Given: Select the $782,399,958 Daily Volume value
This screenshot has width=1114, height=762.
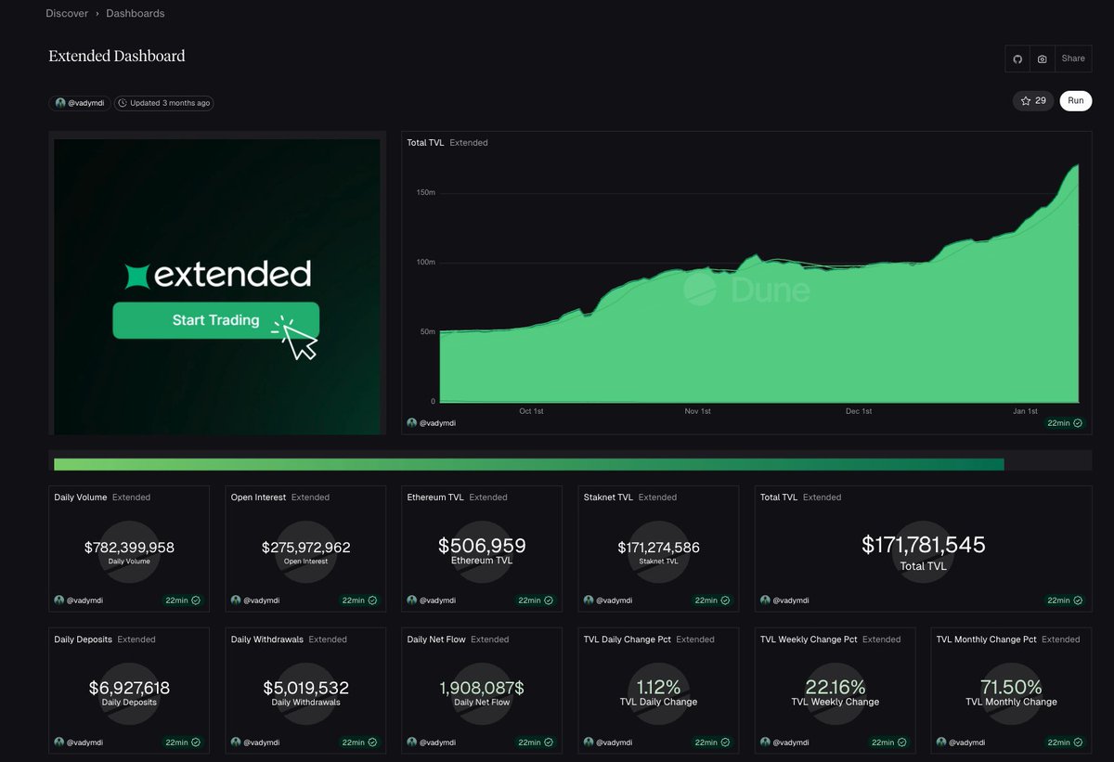Looking at the screenshot, I should tap(129, 548).
